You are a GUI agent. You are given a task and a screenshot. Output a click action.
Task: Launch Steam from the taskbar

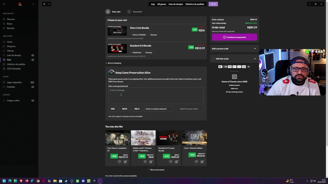point(66,181)
